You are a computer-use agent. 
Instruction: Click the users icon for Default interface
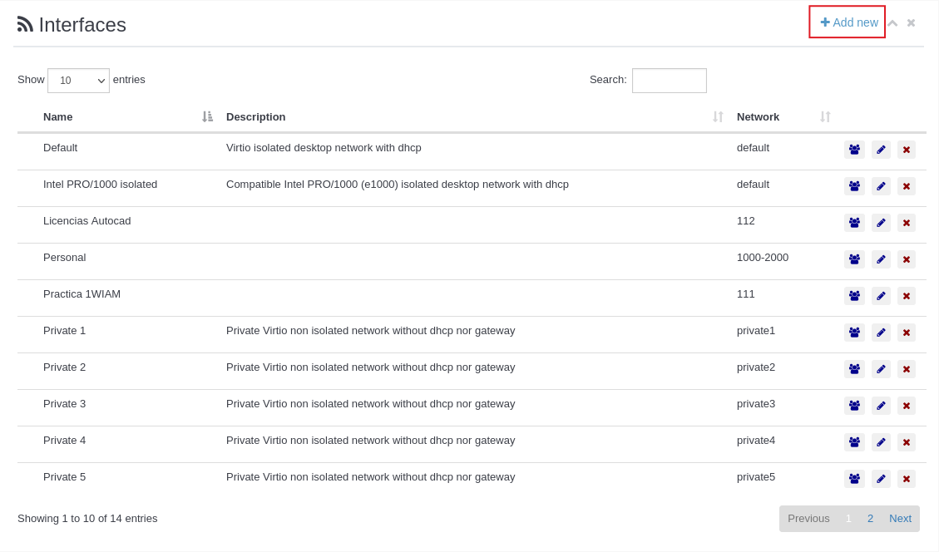tap(854, 150)
